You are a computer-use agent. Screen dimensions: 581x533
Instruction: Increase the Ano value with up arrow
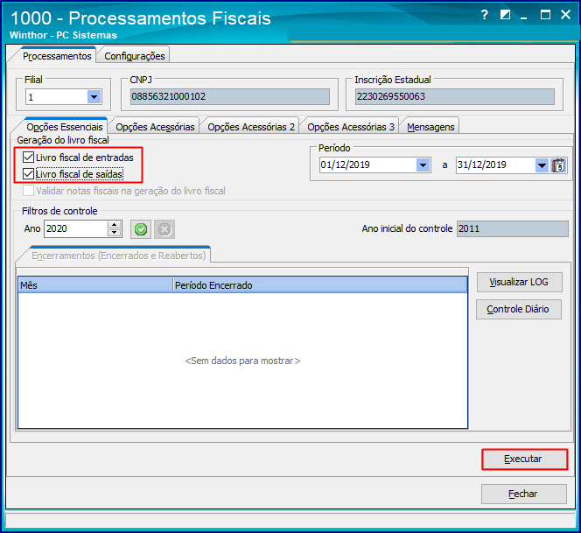pos(115,225)
